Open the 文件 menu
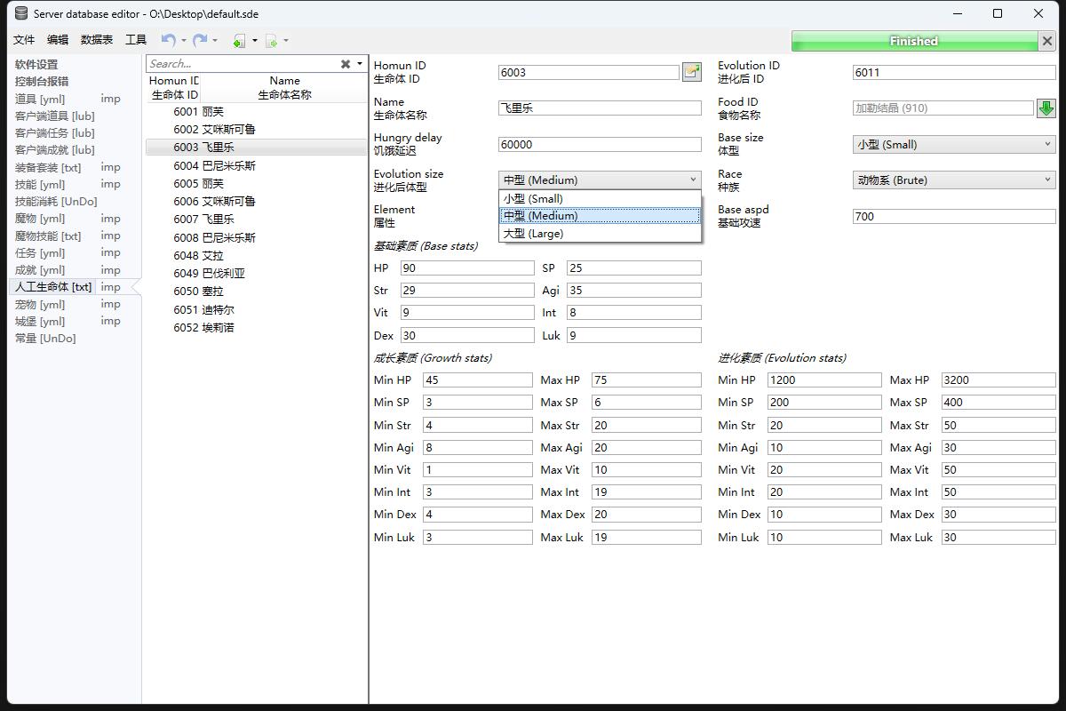The height and width of the screenshot is (711, 1066). (x=24, y=40)
